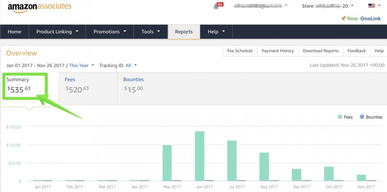387x192 pixels.
Task: Click the $100.00 axis label
Action: [14, 145]
